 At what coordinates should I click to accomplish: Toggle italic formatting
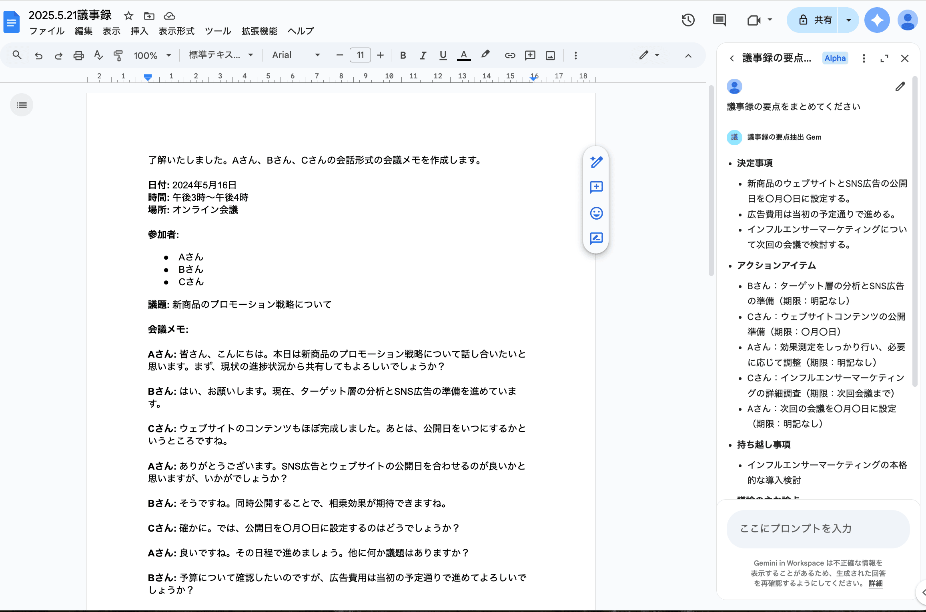click(423, 56)
